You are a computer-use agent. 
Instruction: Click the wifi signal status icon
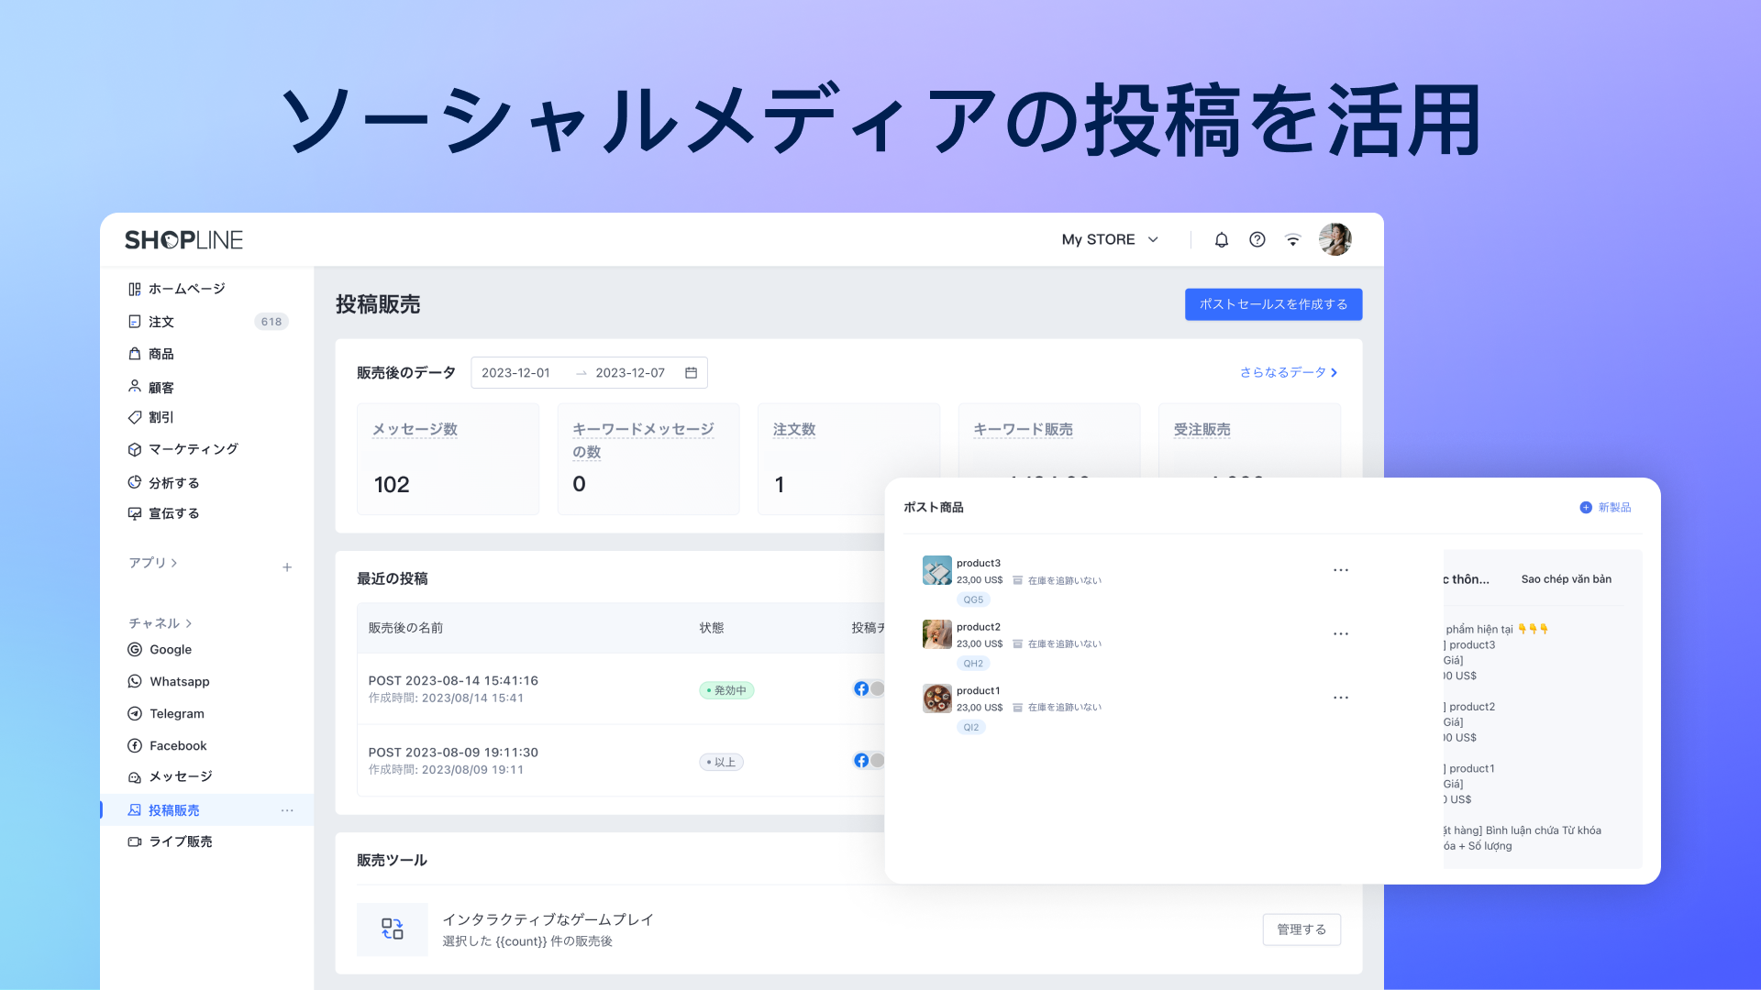pos(1292,240)
